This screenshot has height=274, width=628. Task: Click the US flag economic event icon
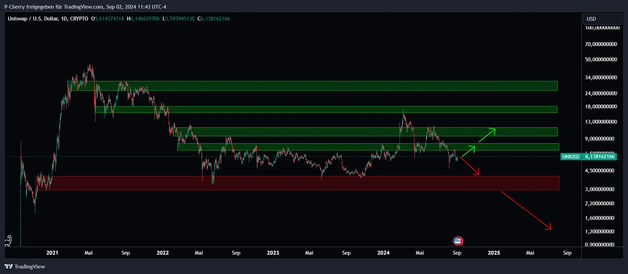tap(458, 241)
